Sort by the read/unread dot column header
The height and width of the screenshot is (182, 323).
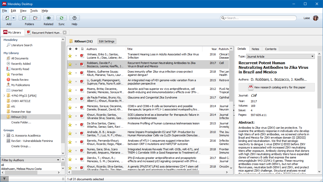(76, 49)
